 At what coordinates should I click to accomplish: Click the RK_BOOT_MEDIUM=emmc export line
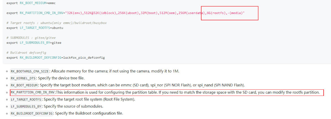coord(31,3)
